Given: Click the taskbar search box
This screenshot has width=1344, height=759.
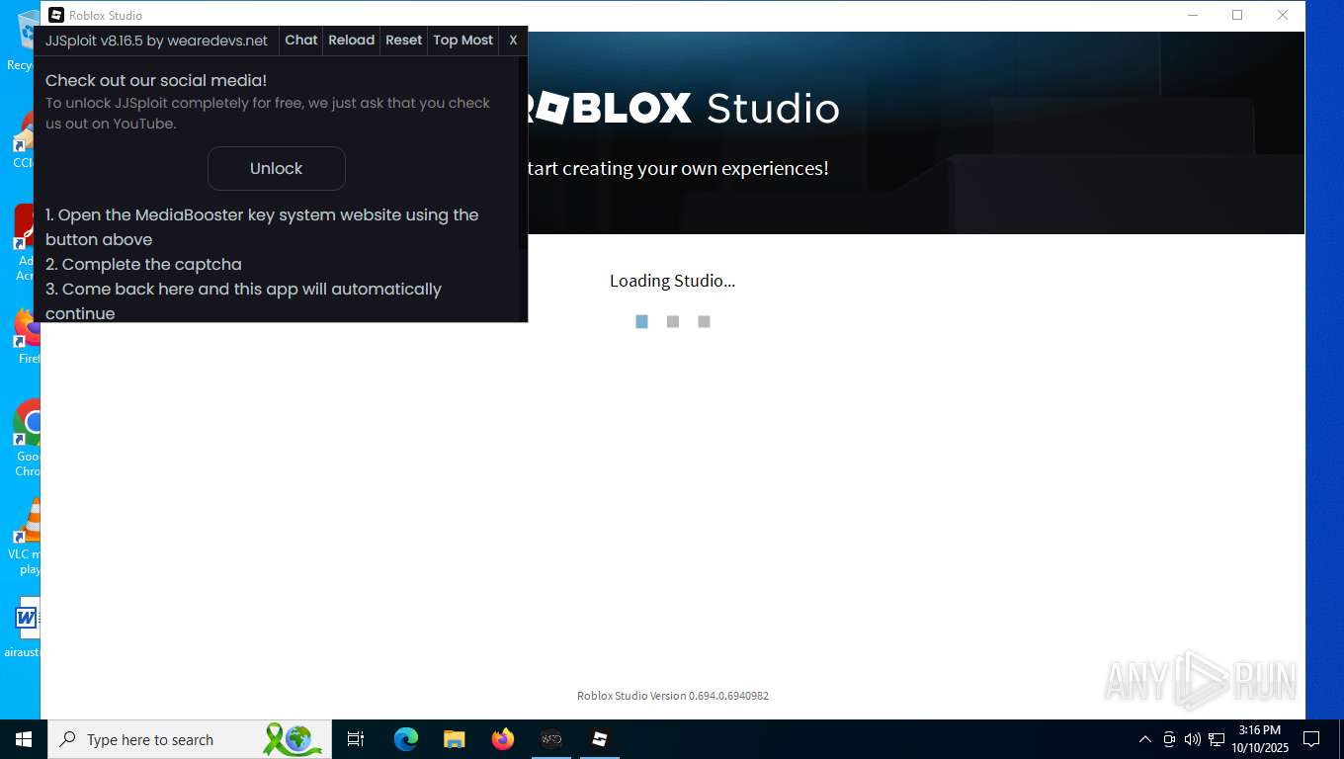Looking at the screenshot, I should pos(190,739).
